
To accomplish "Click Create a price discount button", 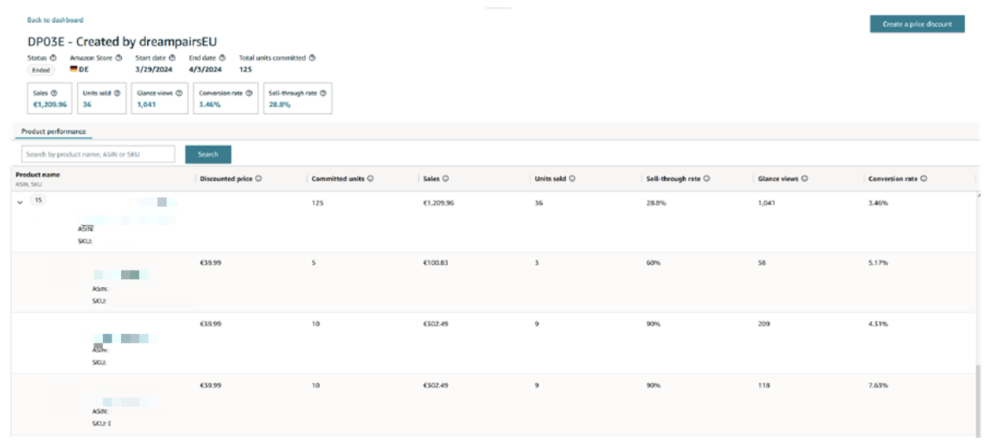I will 917,24.
